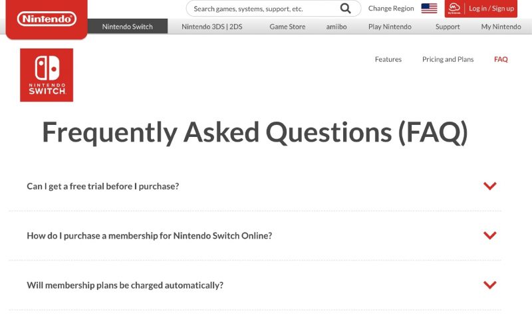Screen dimensions: 532x319
Task: Expand the purchase membership question arrow
Action: [490, 235]
